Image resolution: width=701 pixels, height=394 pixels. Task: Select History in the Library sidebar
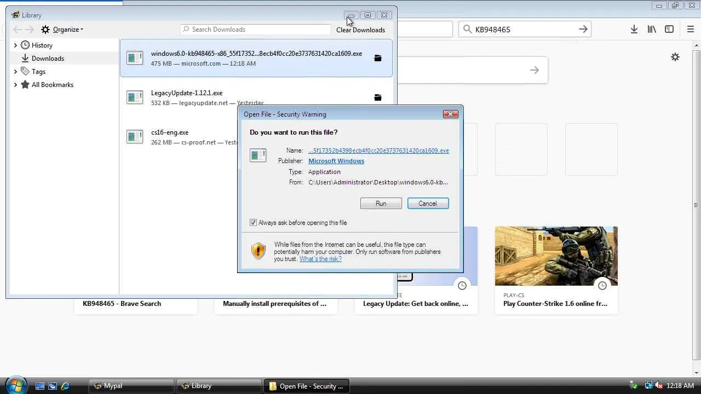(42, 45)
